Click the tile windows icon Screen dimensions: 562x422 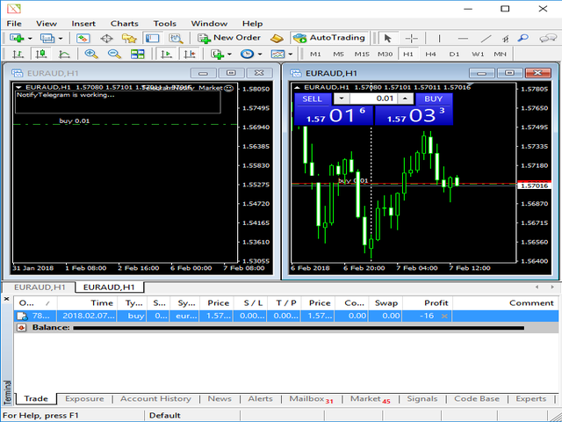click(138, 55)
